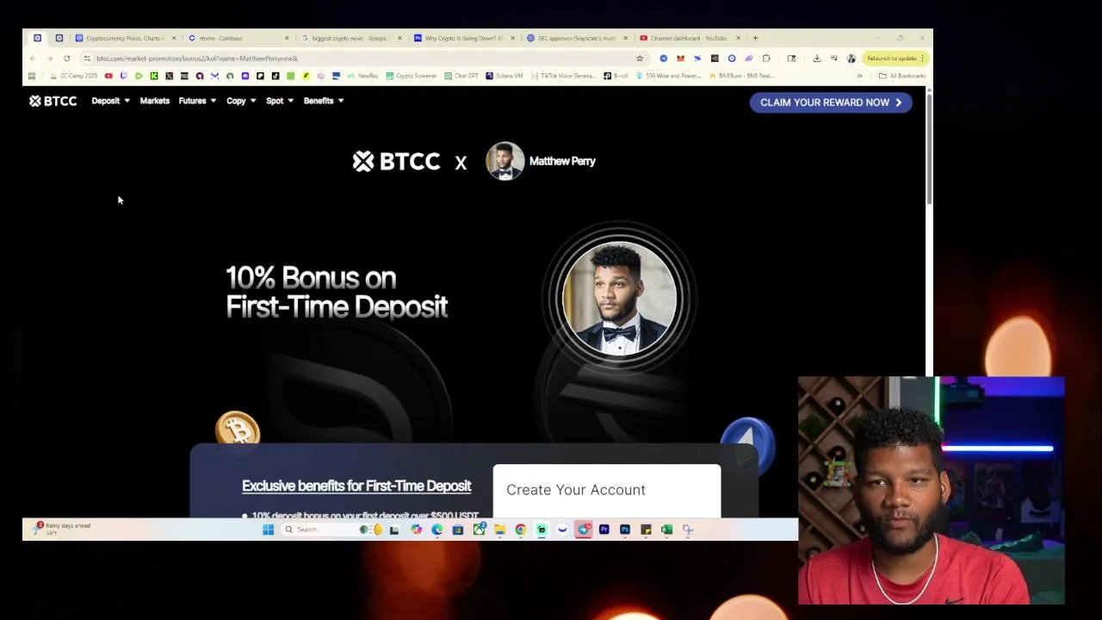This screenshot has height=620, width=1102.
Task: Expand the Benefits dropdown menu
Action: [x=324, y=101]
